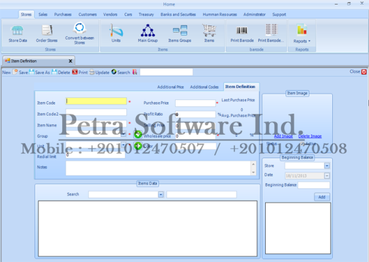Switch to the Customers ribbon tab
The width and height of the screenshot is (369, 262).
87,14
